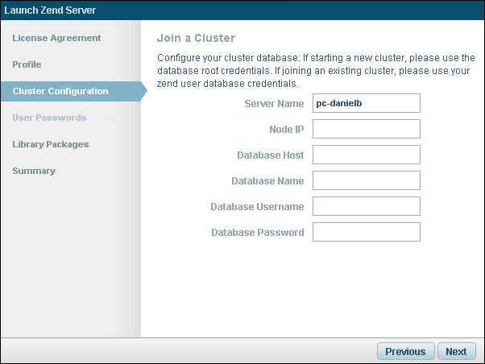Click into the Database Host field
Screen dimensions: 485x364
pos(367,155)
